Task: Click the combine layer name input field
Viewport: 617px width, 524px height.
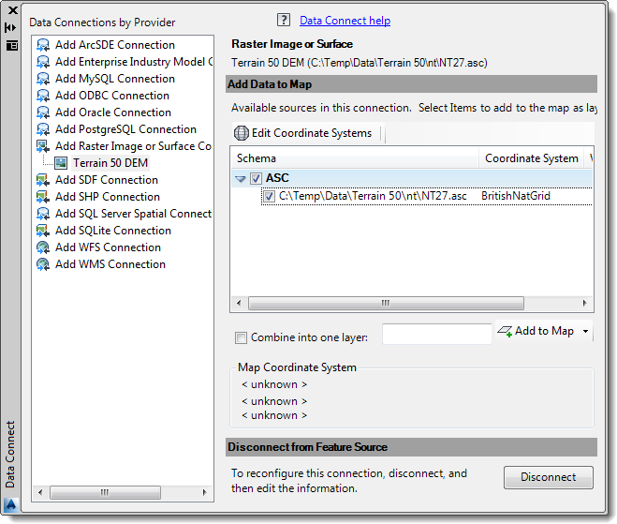Action: coord(437,334)
